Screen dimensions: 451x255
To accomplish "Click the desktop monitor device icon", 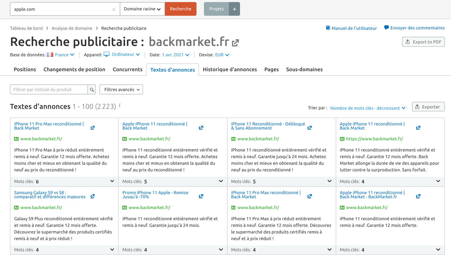I will 107,55.
